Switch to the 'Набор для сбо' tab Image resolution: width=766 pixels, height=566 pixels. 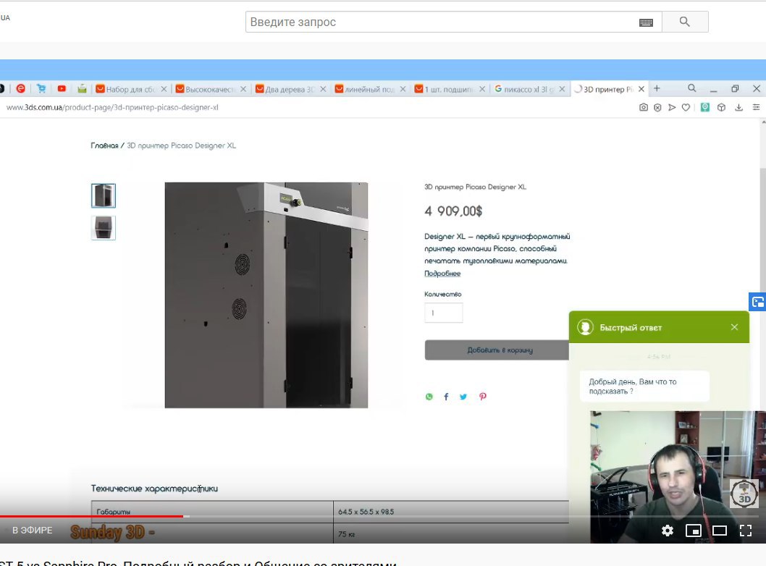click(126, 89)
